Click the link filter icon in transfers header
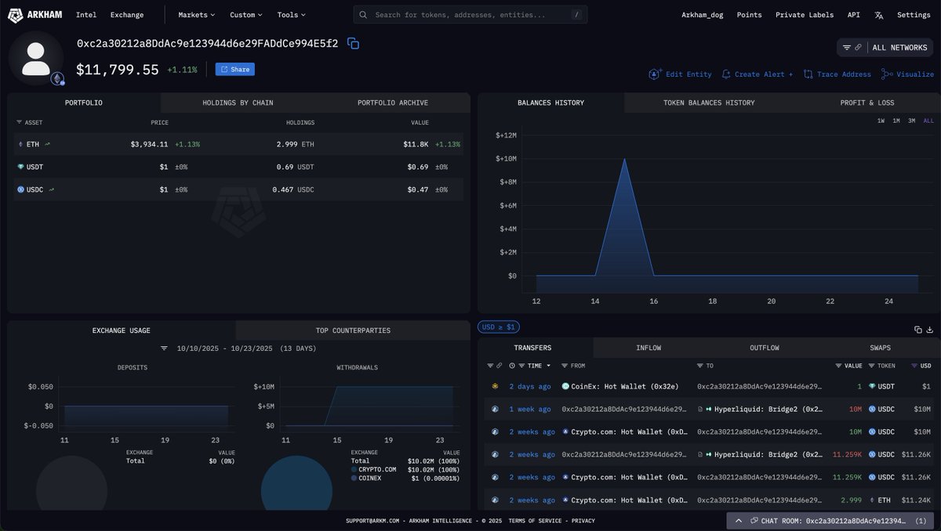Screen dimensions: 941x531 click(499, 366)
